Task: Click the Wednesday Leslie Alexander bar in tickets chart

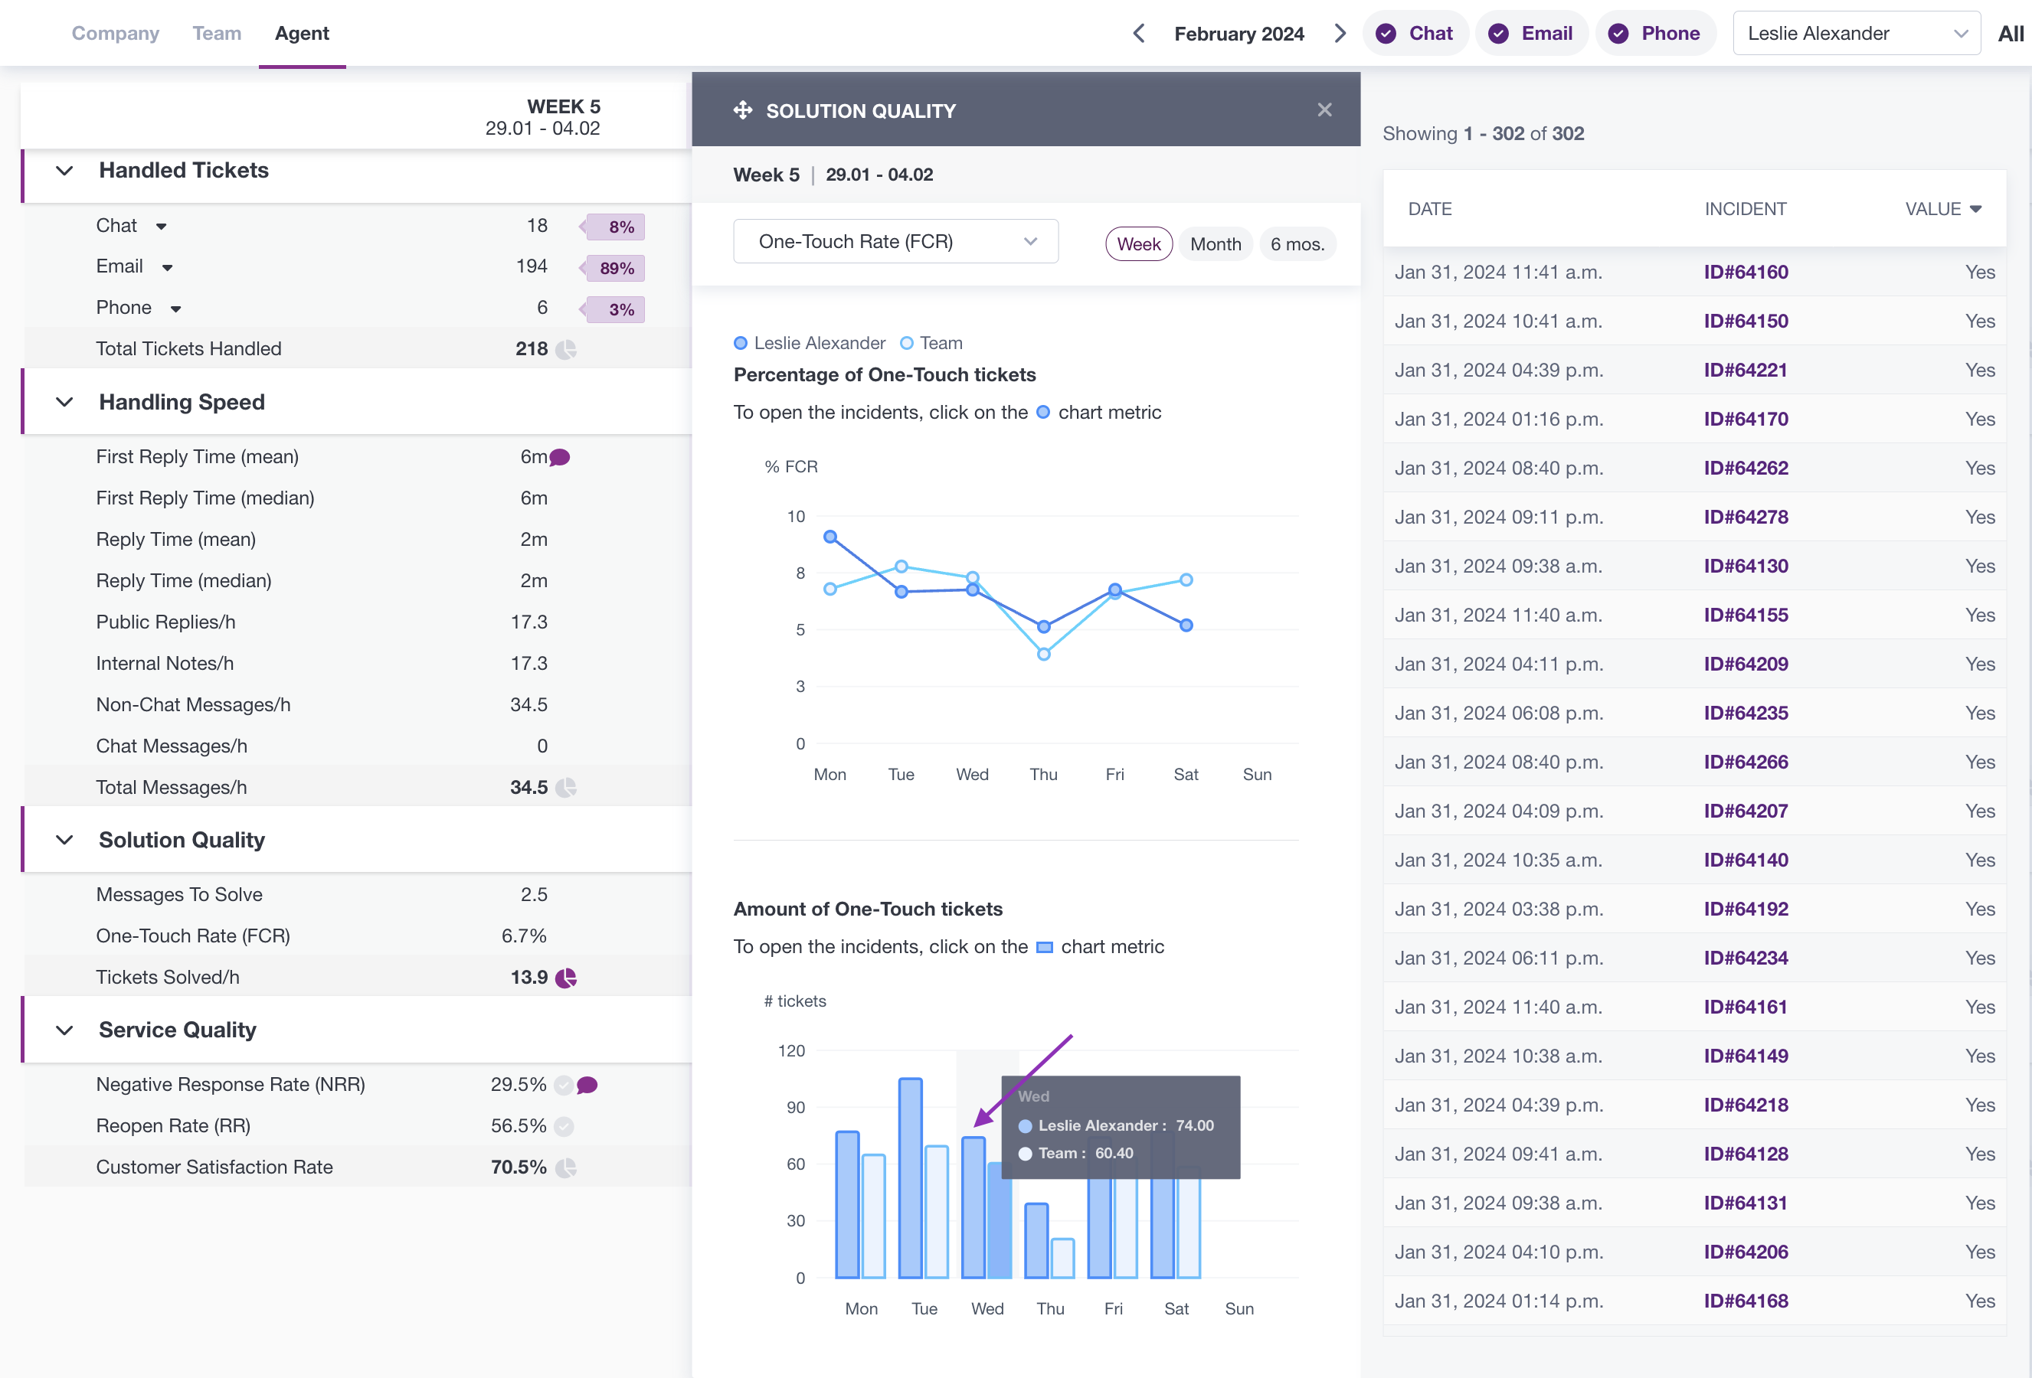Action: [x=973, y=1207]
